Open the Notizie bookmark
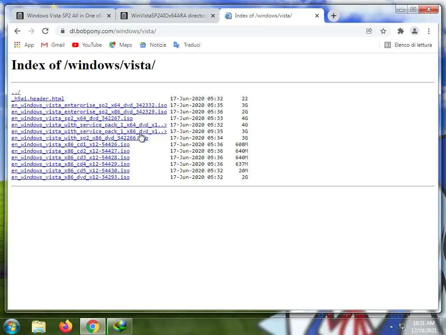This screenshot has width=446, height=335. (x=153, y=45)
